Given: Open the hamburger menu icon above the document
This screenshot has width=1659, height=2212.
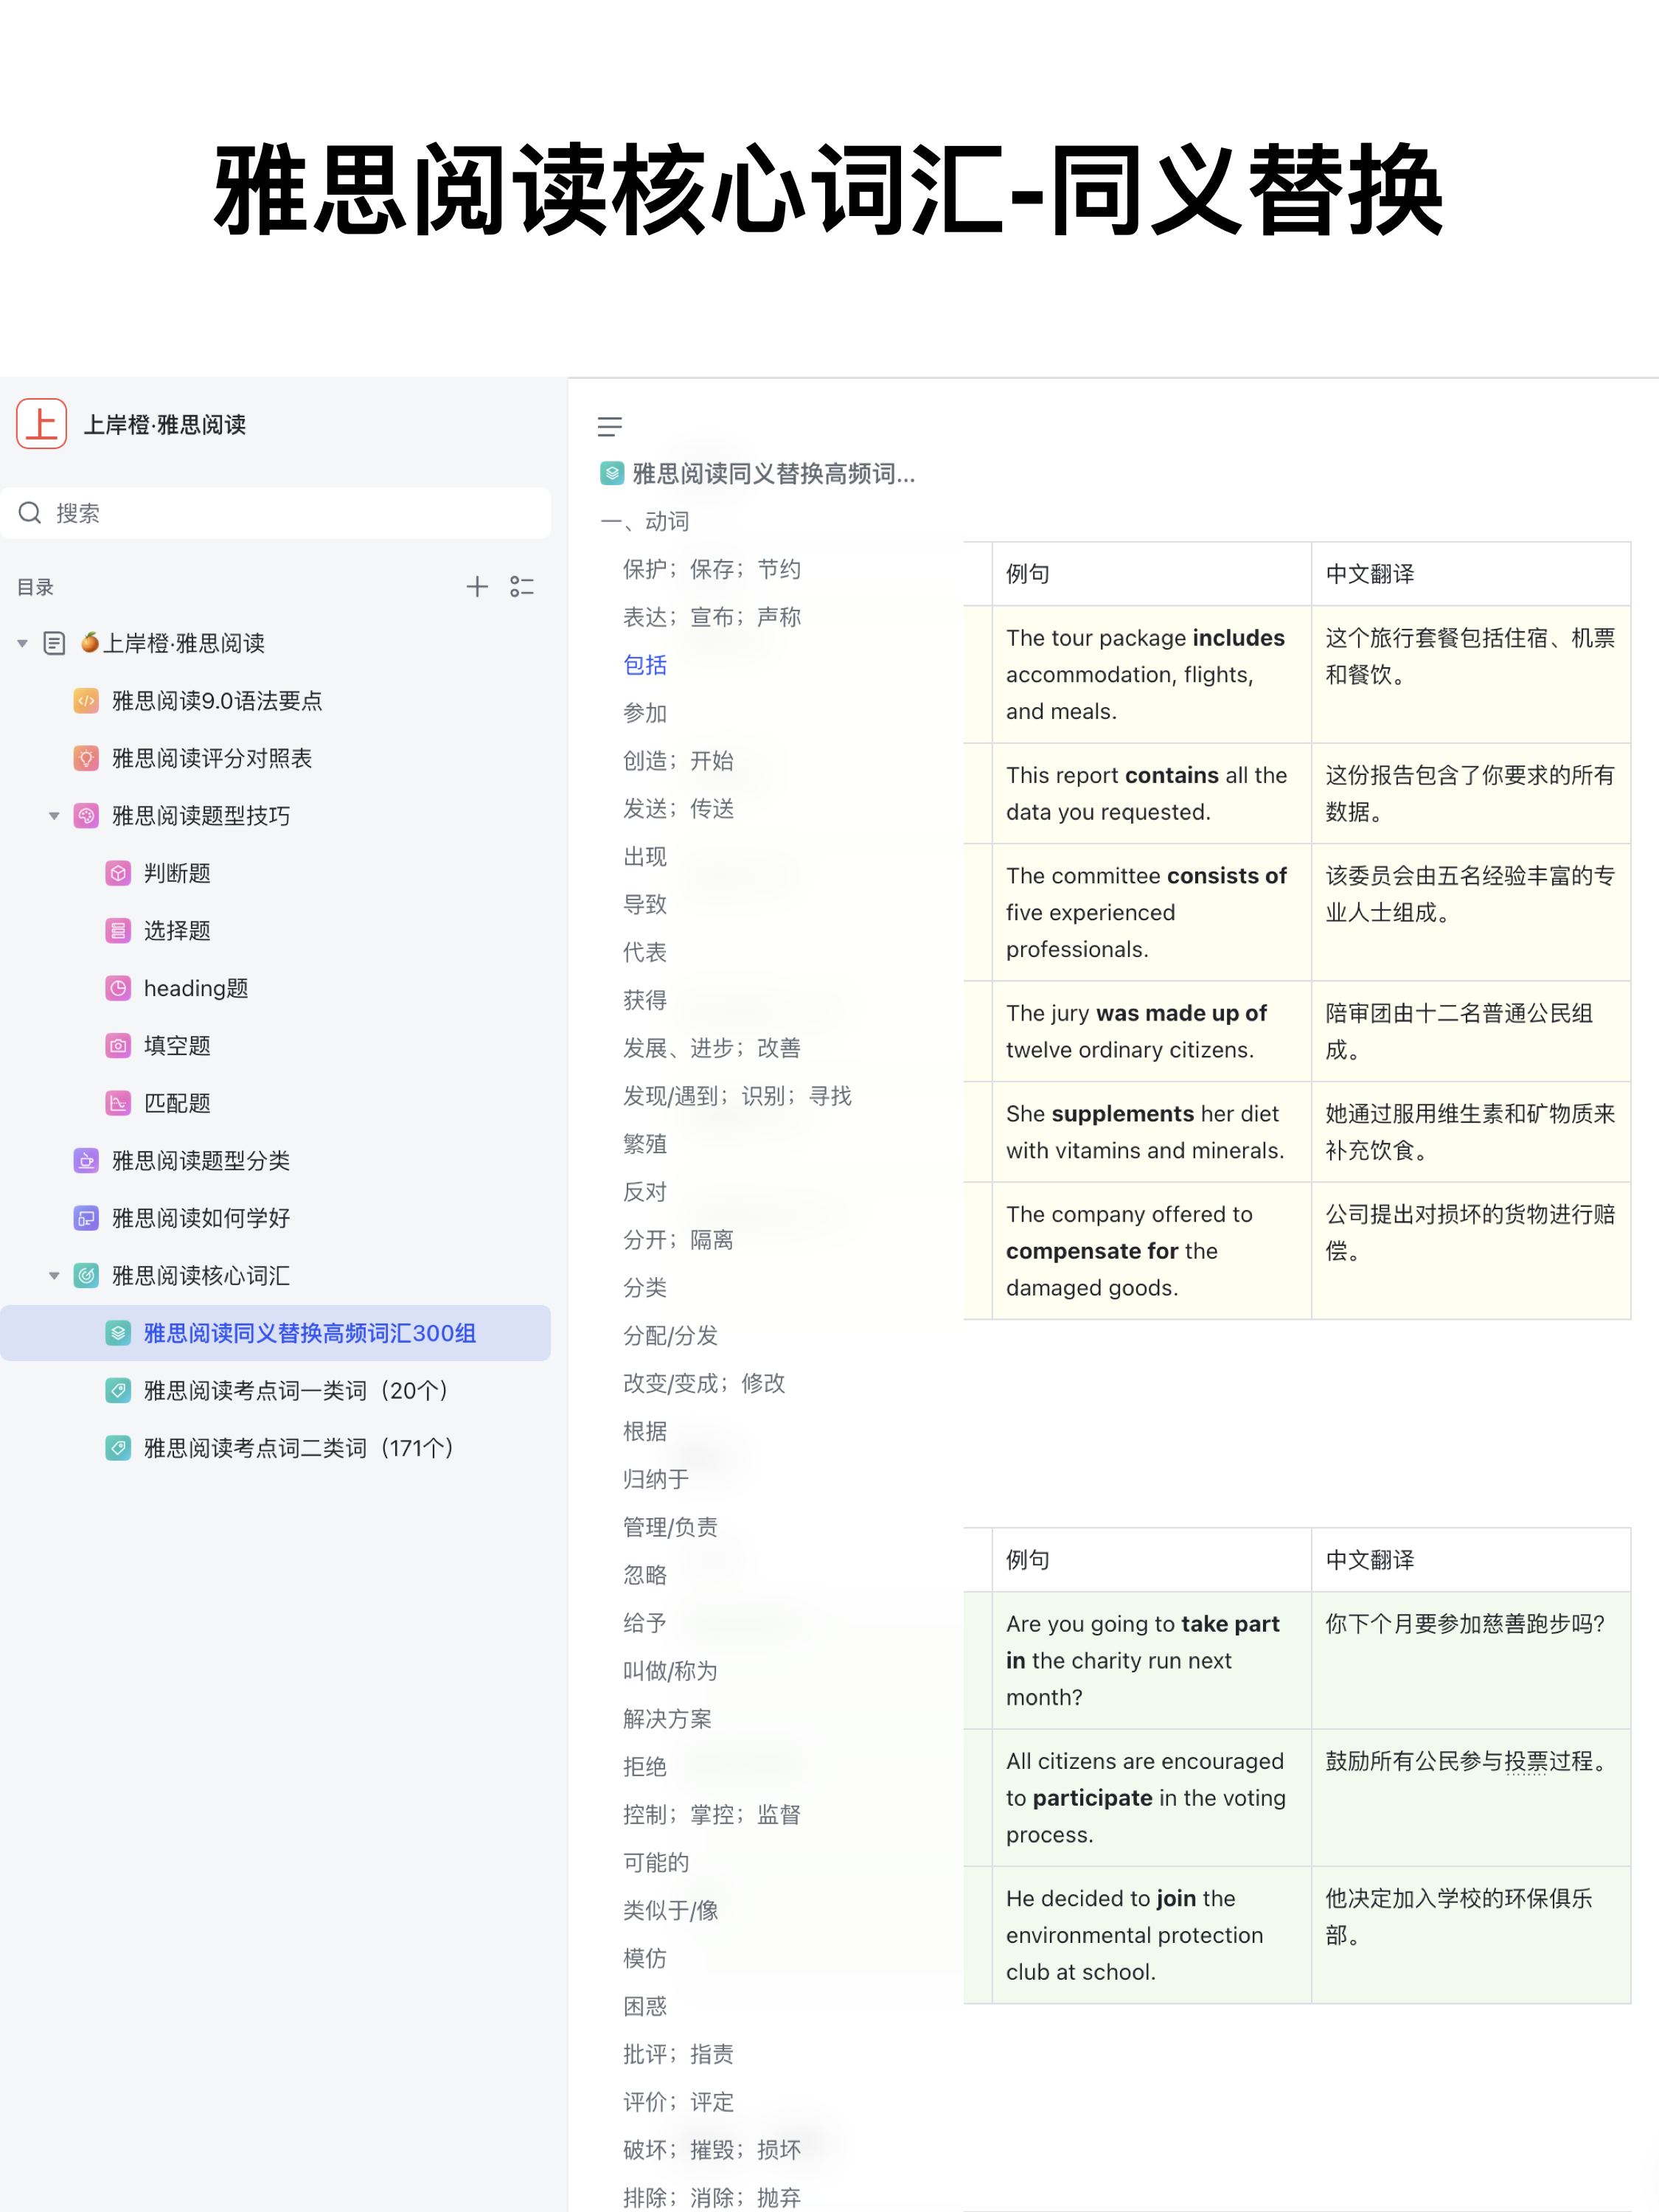Looking at the screenshot, I should [x=609, y=428].
